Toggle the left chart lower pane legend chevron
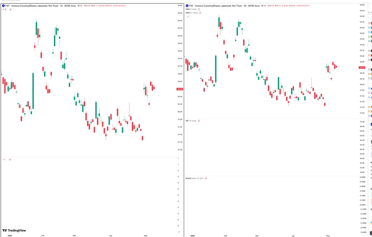Screen dimensions: 372x237 tap(4, 159)
